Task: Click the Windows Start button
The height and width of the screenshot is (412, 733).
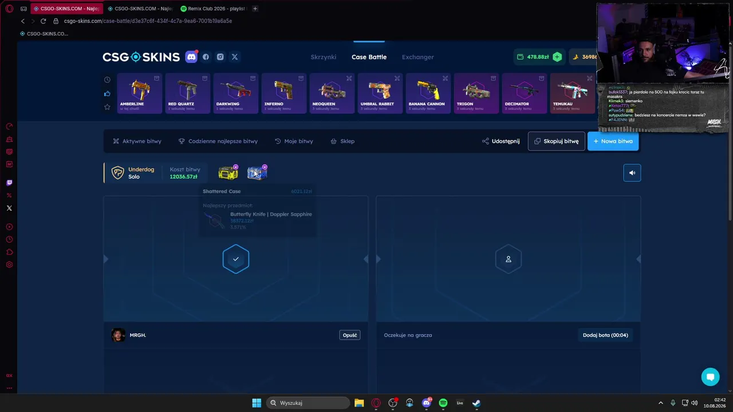Action: coord(257,403)
